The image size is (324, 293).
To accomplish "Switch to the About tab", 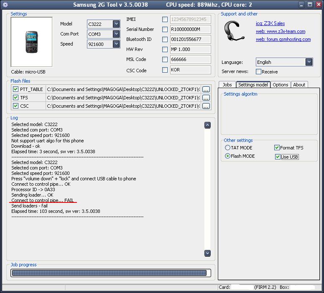I will tap(299, 85).
